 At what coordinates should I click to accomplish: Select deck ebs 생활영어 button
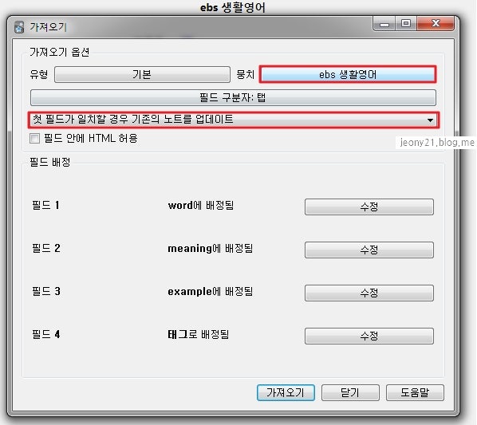348,74
